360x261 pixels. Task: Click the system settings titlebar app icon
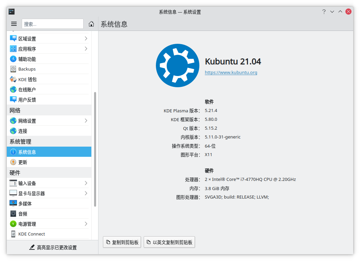pyautogui.click(x=12, y=12)
